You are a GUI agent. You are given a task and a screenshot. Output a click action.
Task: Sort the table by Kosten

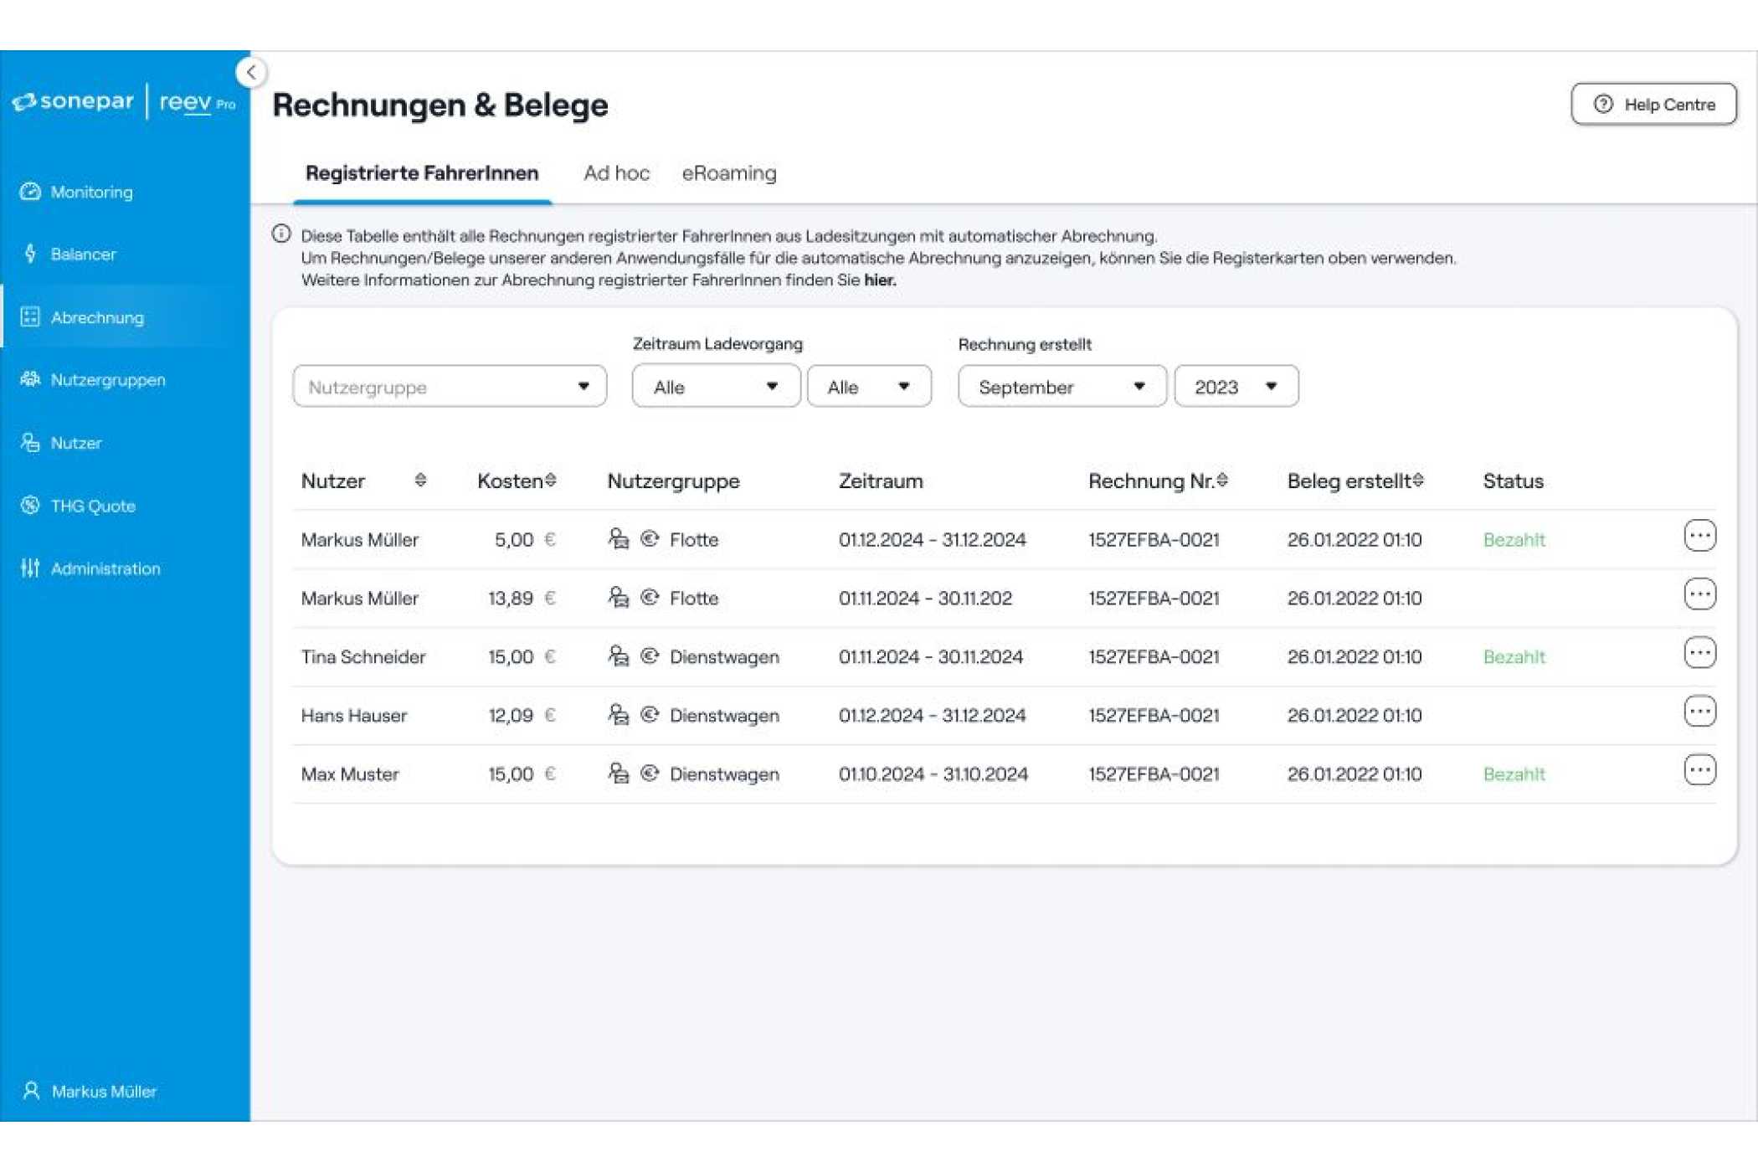click(x=550, y=480)
